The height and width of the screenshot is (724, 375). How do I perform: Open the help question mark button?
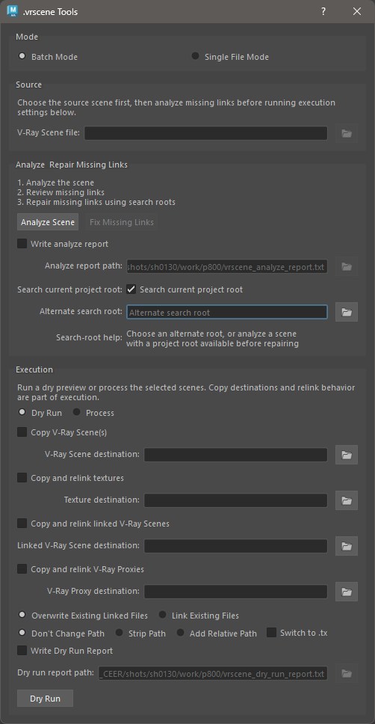[323, 11]
